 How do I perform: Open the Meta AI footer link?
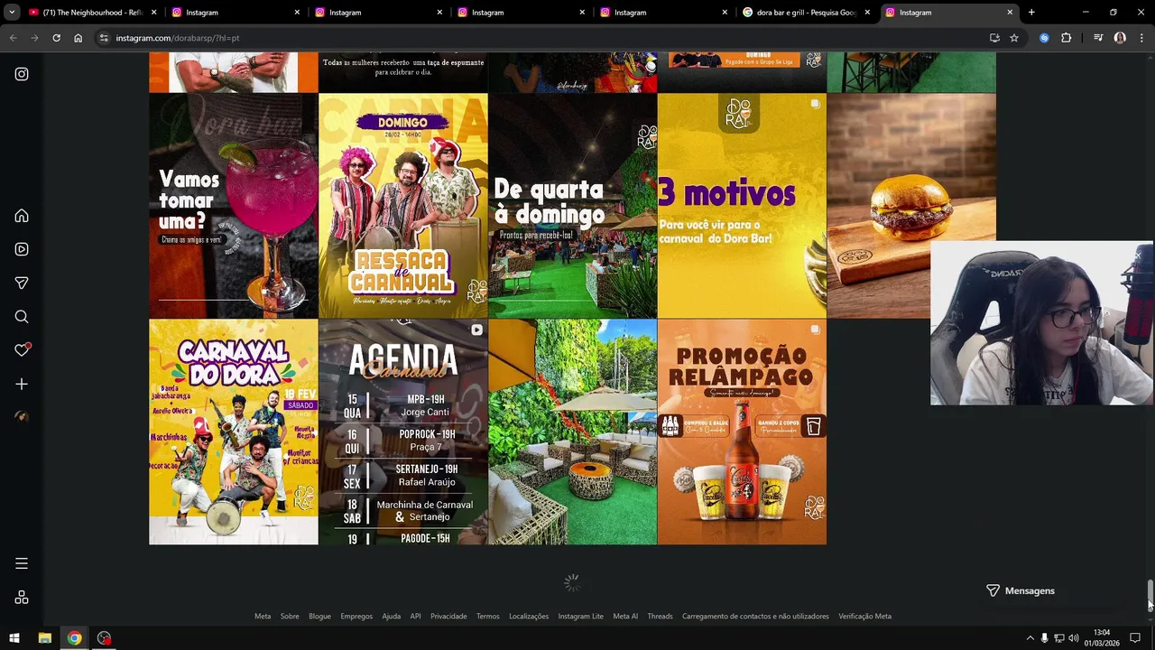pos(625,617)
